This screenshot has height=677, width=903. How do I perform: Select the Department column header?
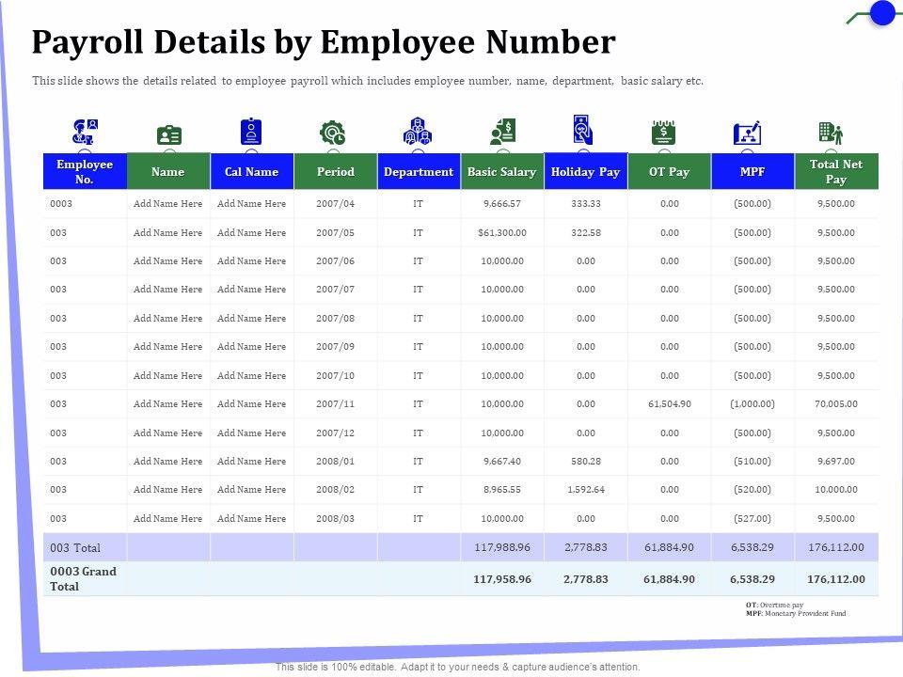pos(419,171)
